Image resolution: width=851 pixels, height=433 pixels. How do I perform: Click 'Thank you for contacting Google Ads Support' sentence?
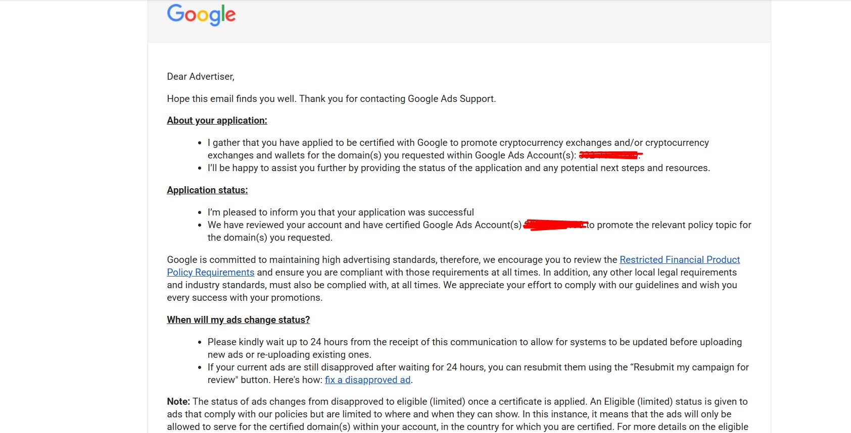click(x=398, y=98)
